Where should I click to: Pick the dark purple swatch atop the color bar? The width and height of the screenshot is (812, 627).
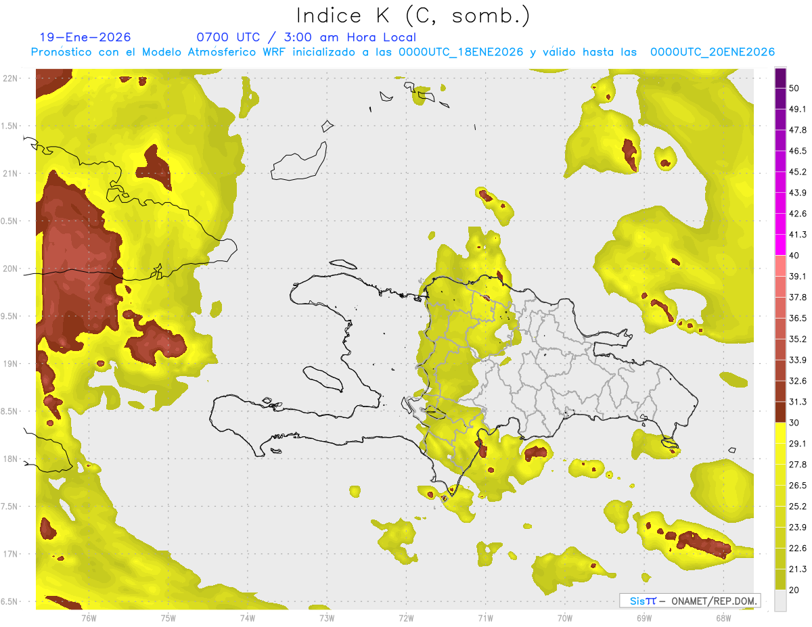(x=781, y=78)
